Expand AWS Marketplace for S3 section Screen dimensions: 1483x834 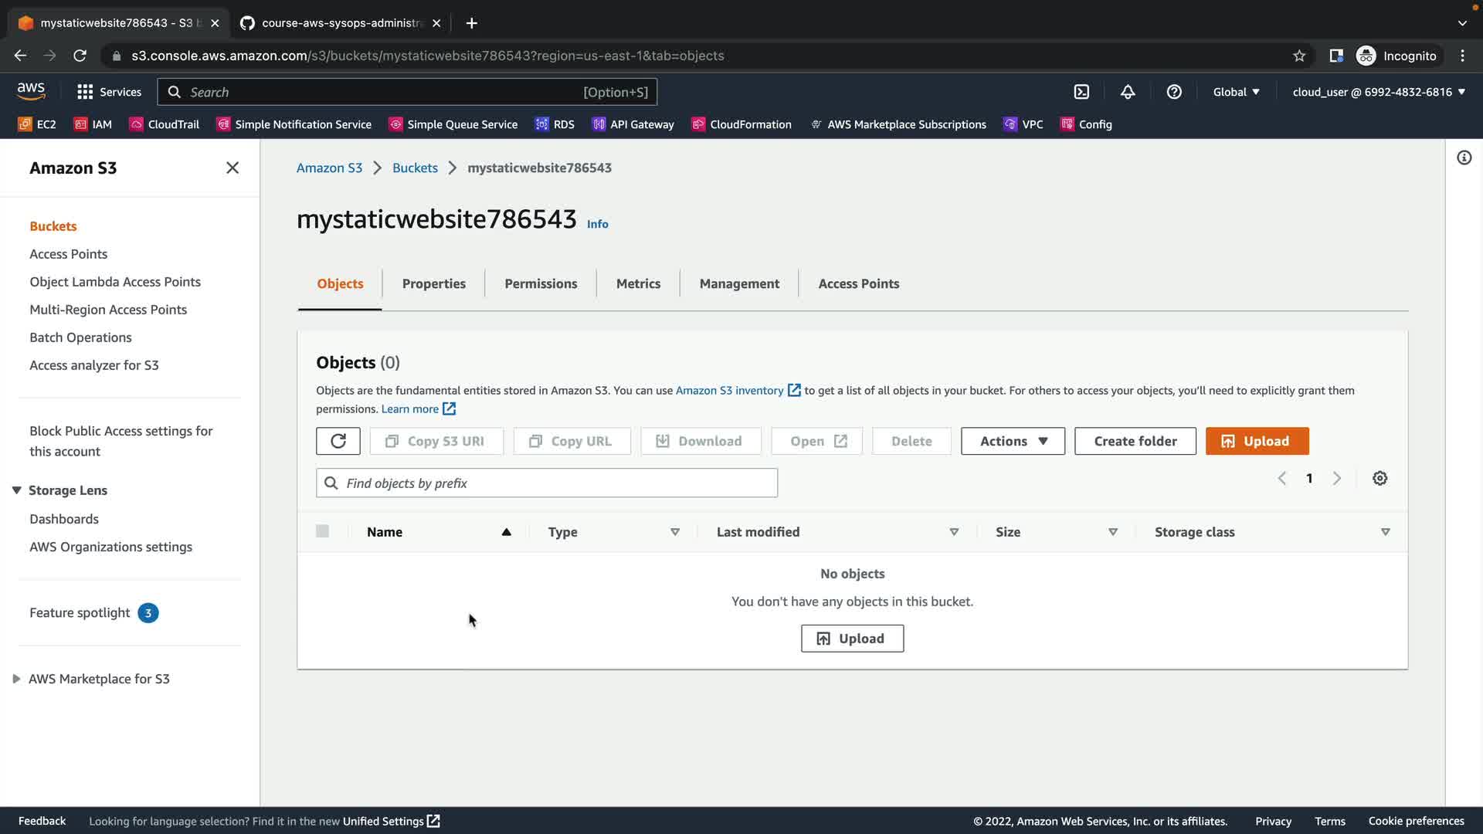[16, 679]
